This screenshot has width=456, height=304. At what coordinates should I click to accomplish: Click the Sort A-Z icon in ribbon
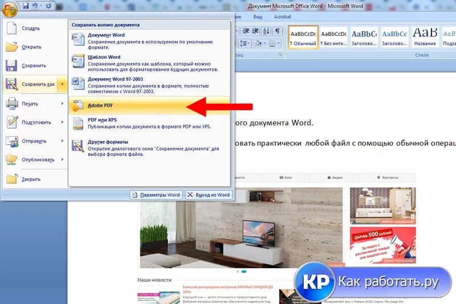266,31
